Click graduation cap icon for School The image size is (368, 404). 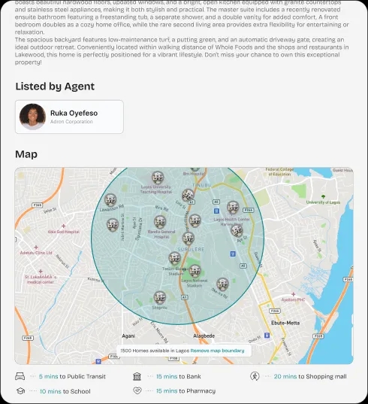pyautogui.click(x=20, y=391)
